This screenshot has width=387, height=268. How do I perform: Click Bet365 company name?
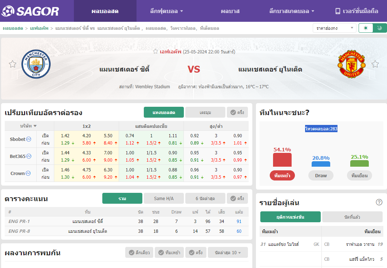pos(18,156)
